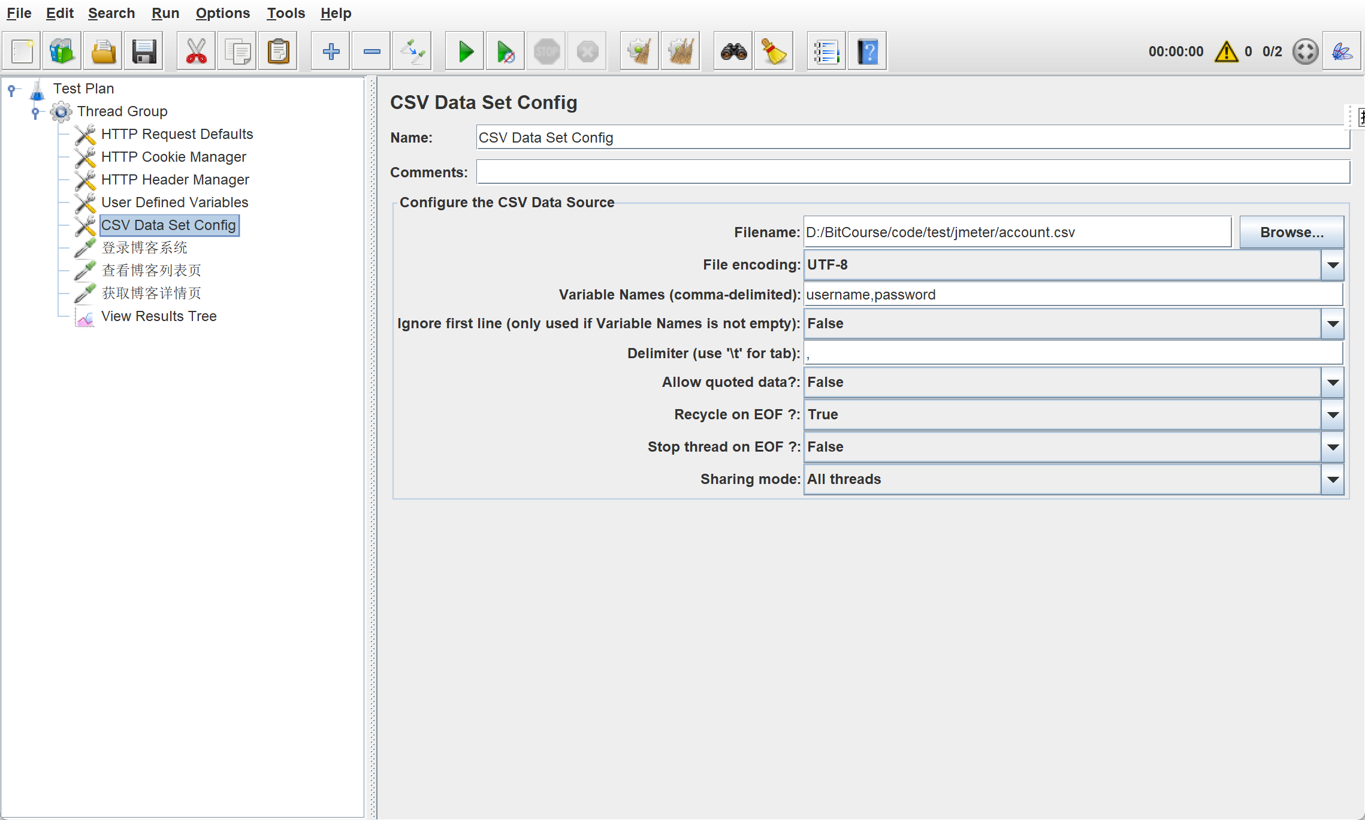This screenshot has width=1365, height=820.
Task: Click the green Start run icon
Action: click(x=465, y=52)
